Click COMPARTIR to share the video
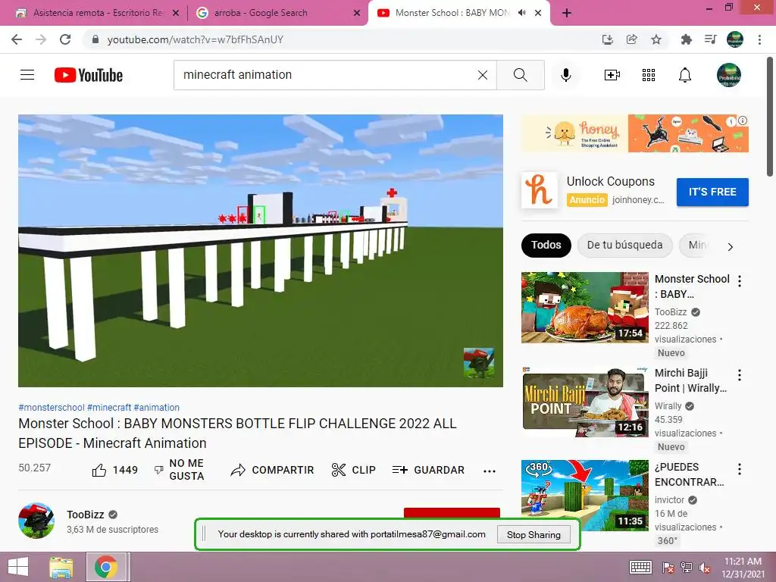The image size is (776, 582). [x=272, y=470]
